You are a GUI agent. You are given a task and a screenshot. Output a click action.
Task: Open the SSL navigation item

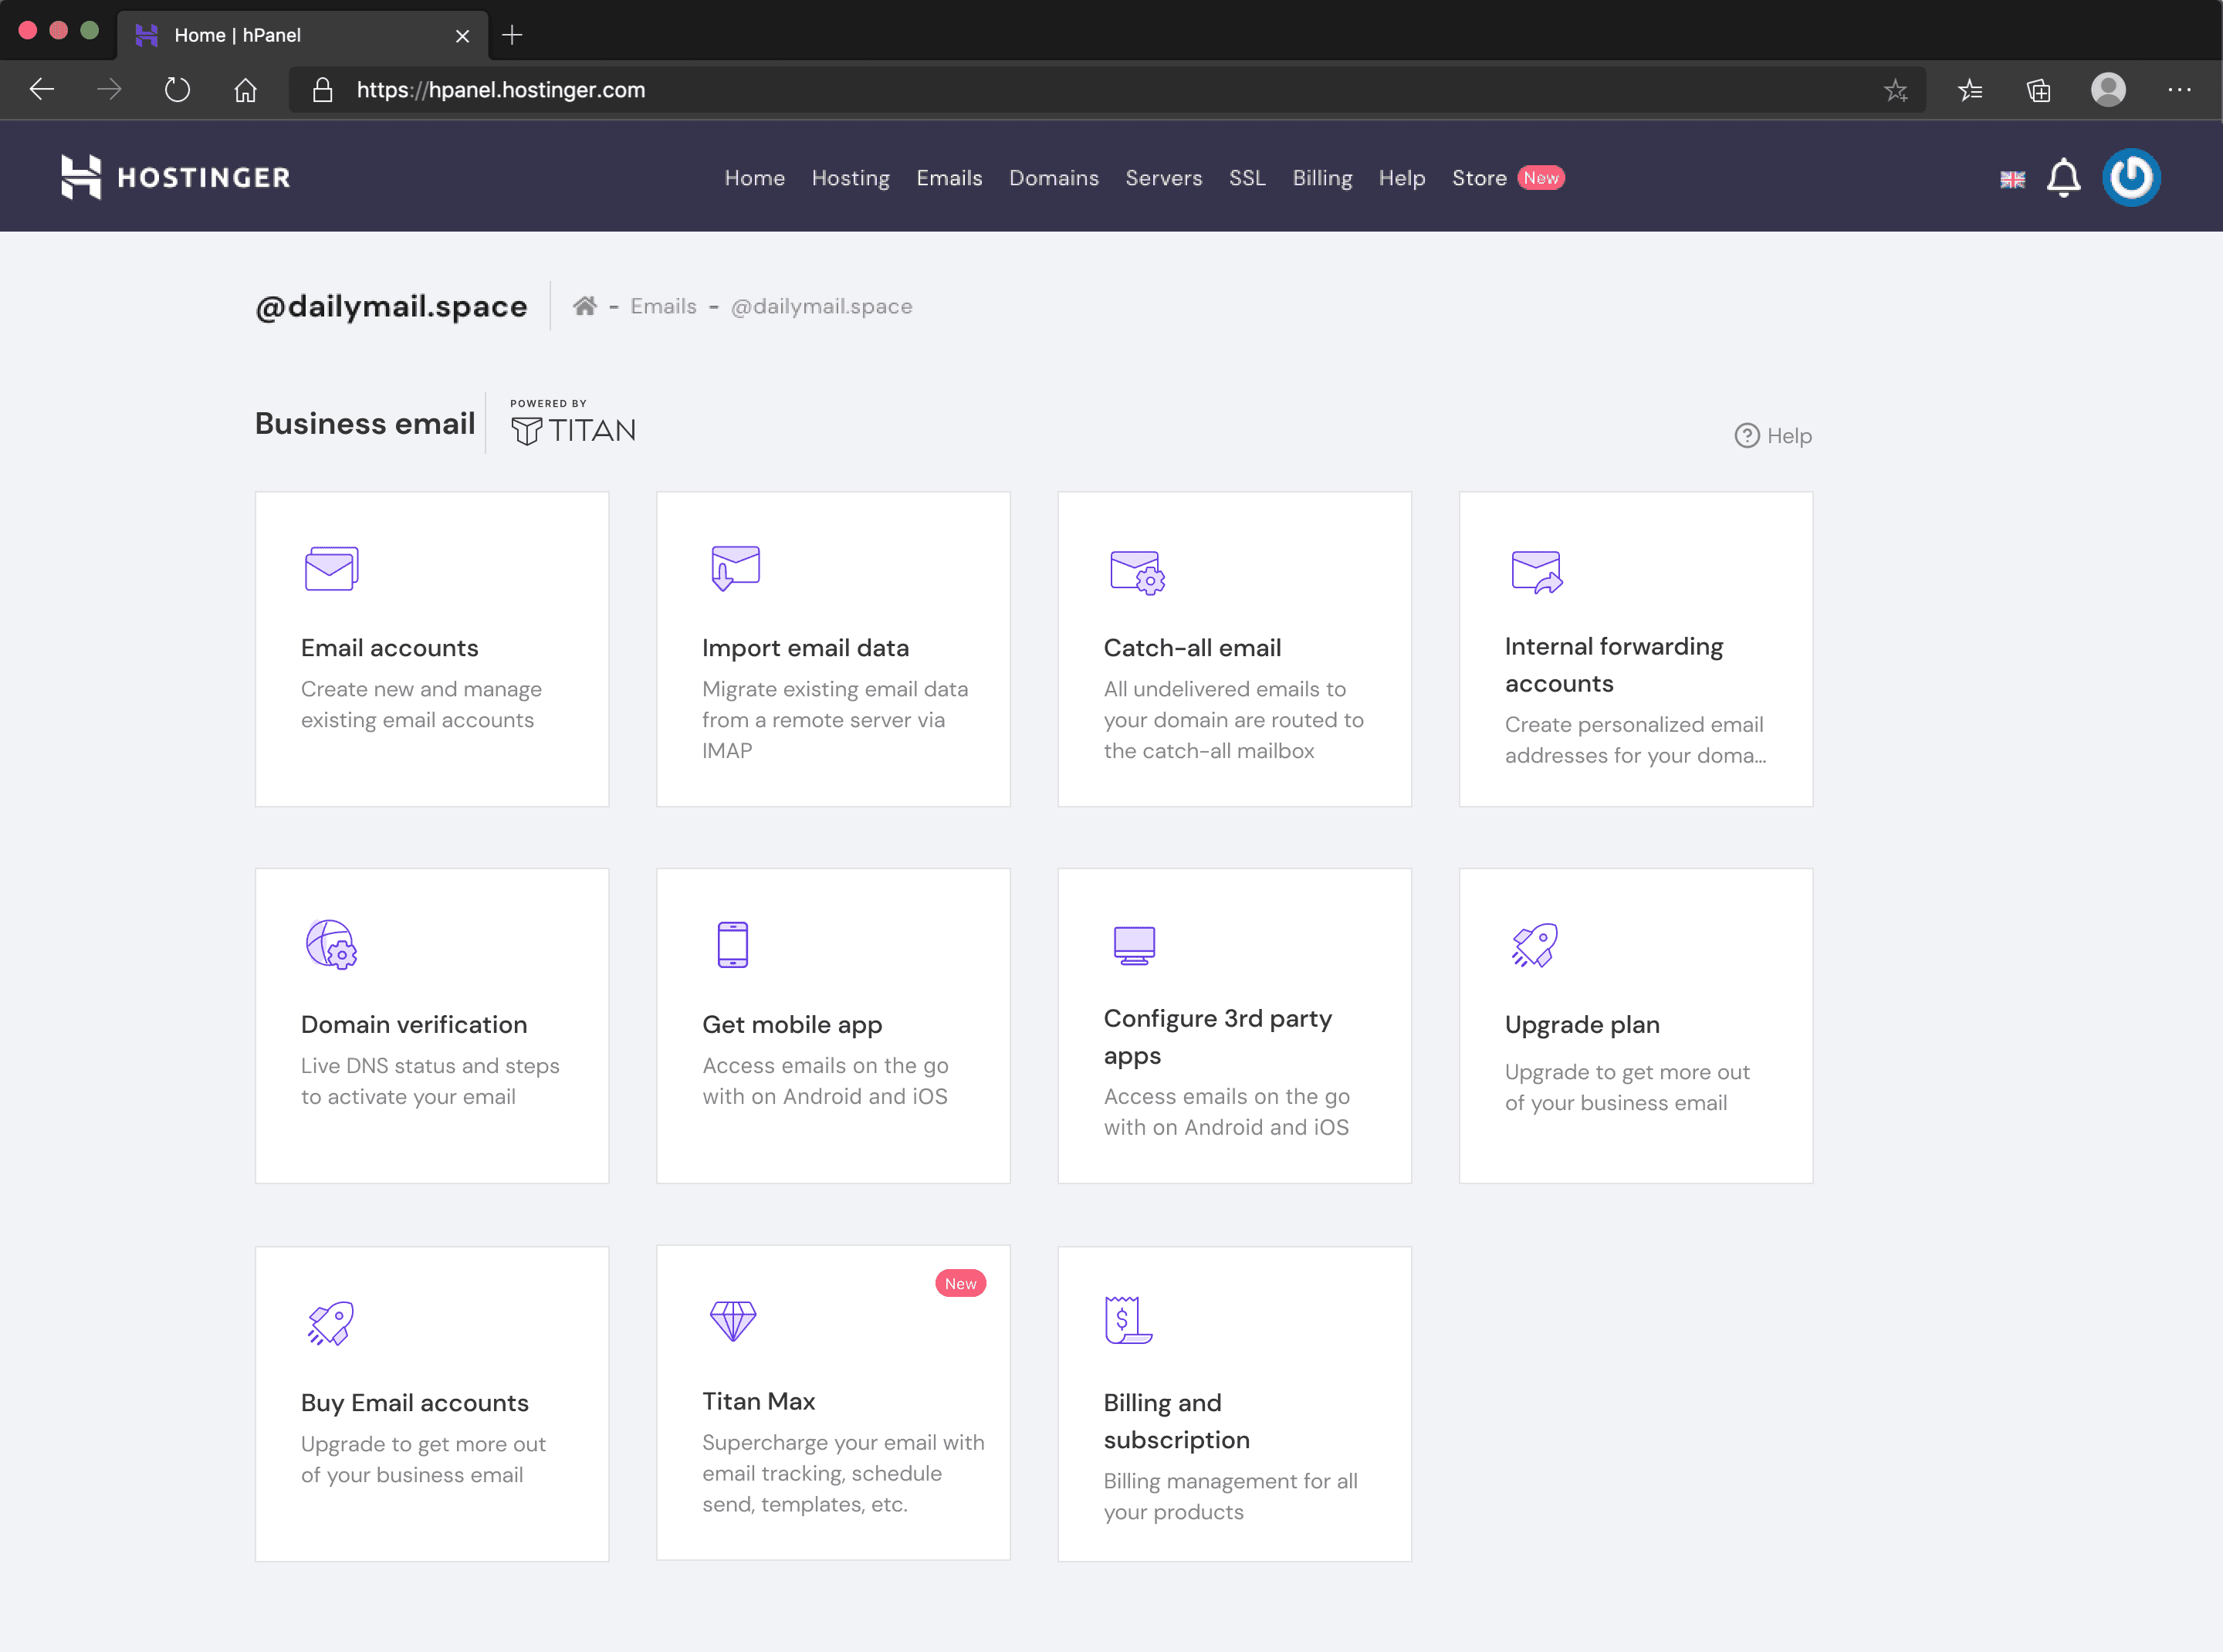pos(1247,178)
